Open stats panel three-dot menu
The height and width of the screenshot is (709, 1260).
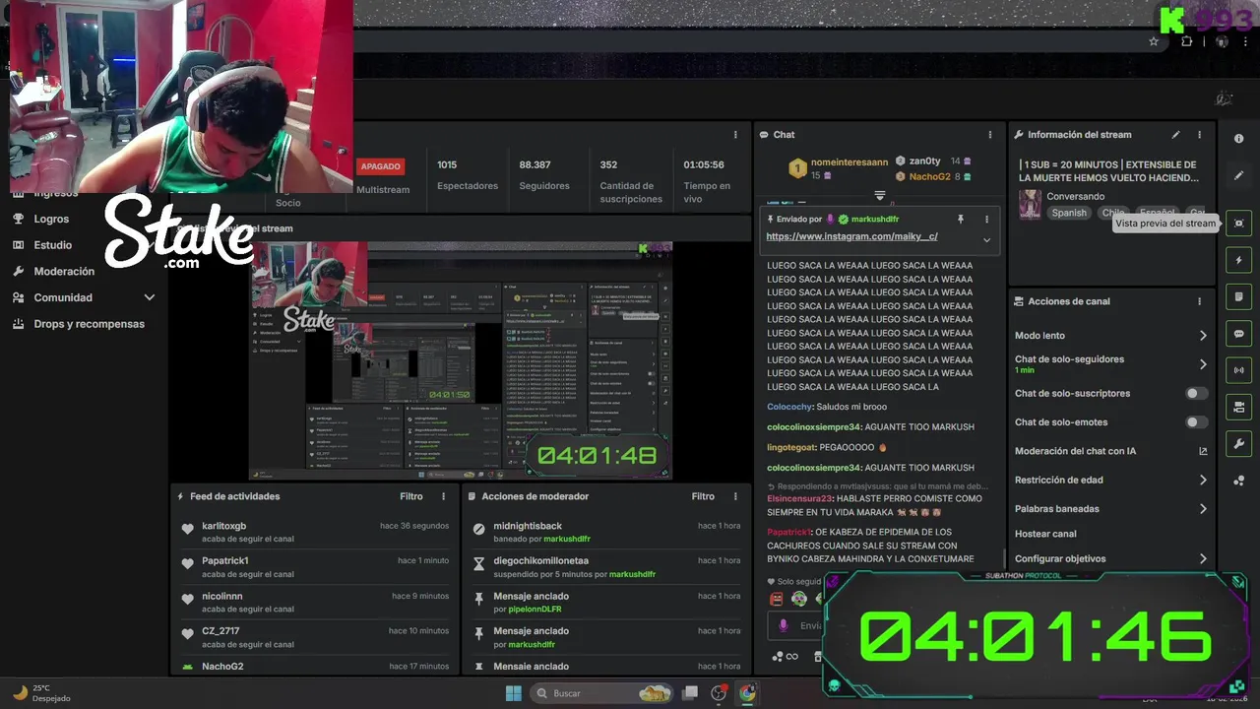734,135
